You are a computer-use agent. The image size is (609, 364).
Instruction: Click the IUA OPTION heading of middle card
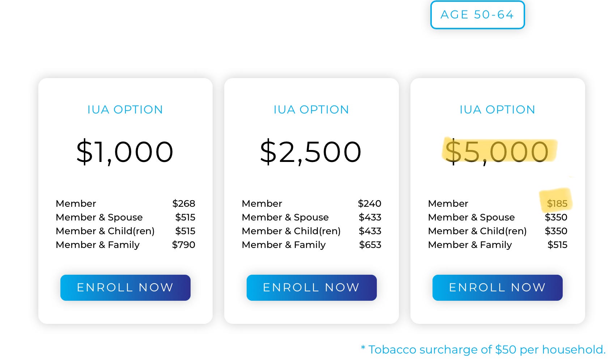[311, 110]
